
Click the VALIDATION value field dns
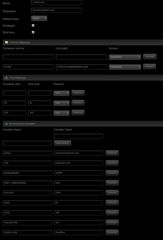(x=78, y=222)
